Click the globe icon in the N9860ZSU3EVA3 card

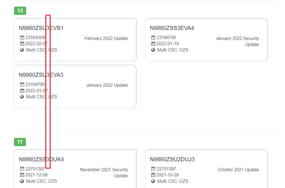click(22, 97)
